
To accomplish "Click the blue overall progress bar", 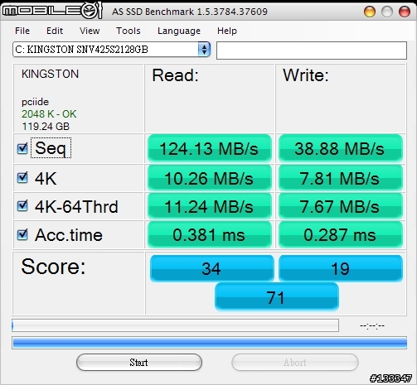I will (209, 343).
